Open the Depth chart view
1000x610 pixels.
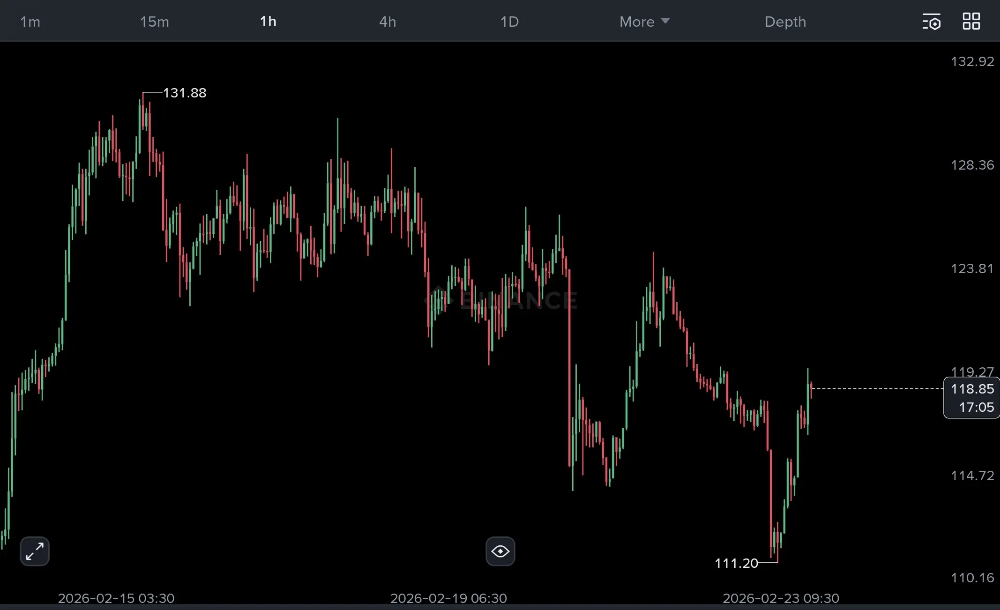tap(785, 22)
